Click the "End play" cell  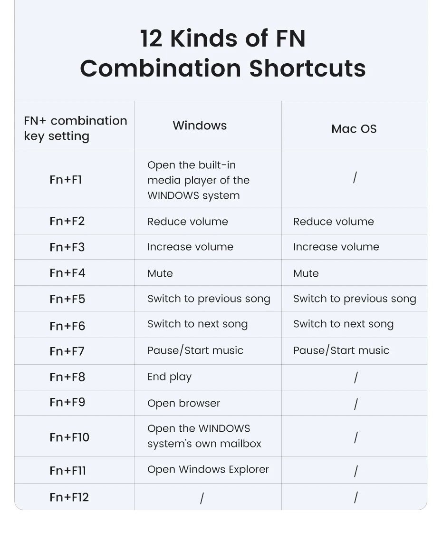tap(169, 377)
